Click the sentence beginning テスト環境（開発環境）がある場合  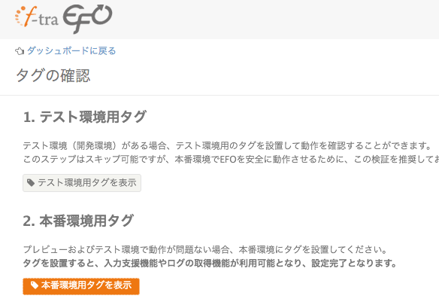pyautogui.click(x=227, y=145)
